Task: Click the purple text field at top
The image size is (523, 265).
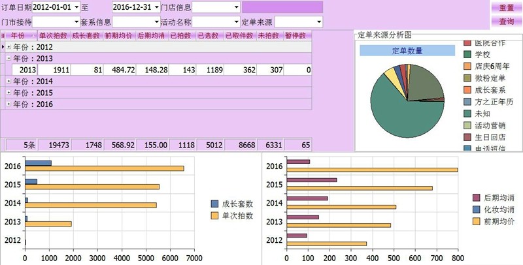Action: [x=282, y=7]
